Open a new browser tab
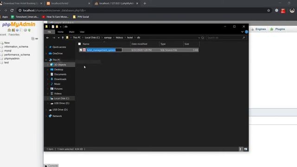297x167 pixels. (x=145, y=3)
